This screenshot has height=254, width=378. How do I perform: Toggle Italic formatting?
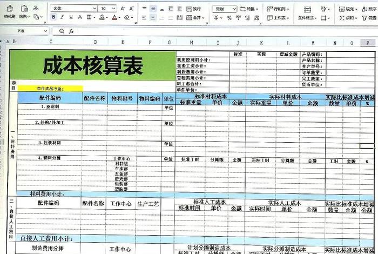62,17
